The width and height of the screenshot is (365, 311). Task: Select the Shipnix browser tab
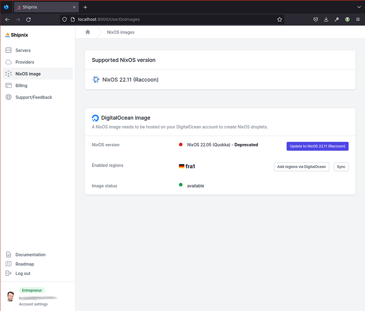click(x=47, y=7)
